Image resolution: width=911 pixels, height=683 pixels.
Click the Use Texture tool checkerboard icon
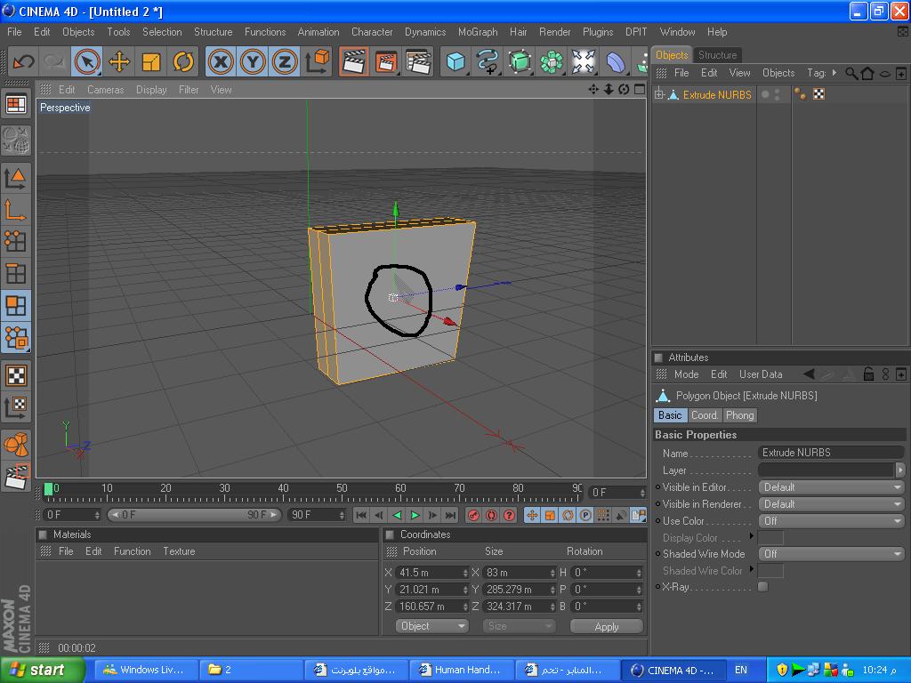point(16,375)
